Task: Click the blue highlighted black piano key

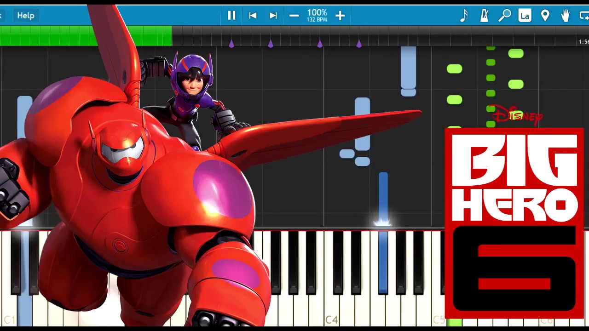Action: coord(383,262)
